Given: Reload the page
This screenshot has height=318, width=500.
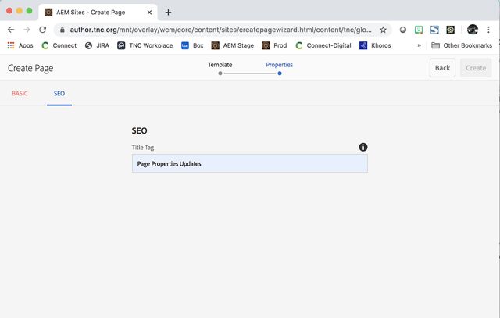Looking at the screenshot, I should coord(44,30).
